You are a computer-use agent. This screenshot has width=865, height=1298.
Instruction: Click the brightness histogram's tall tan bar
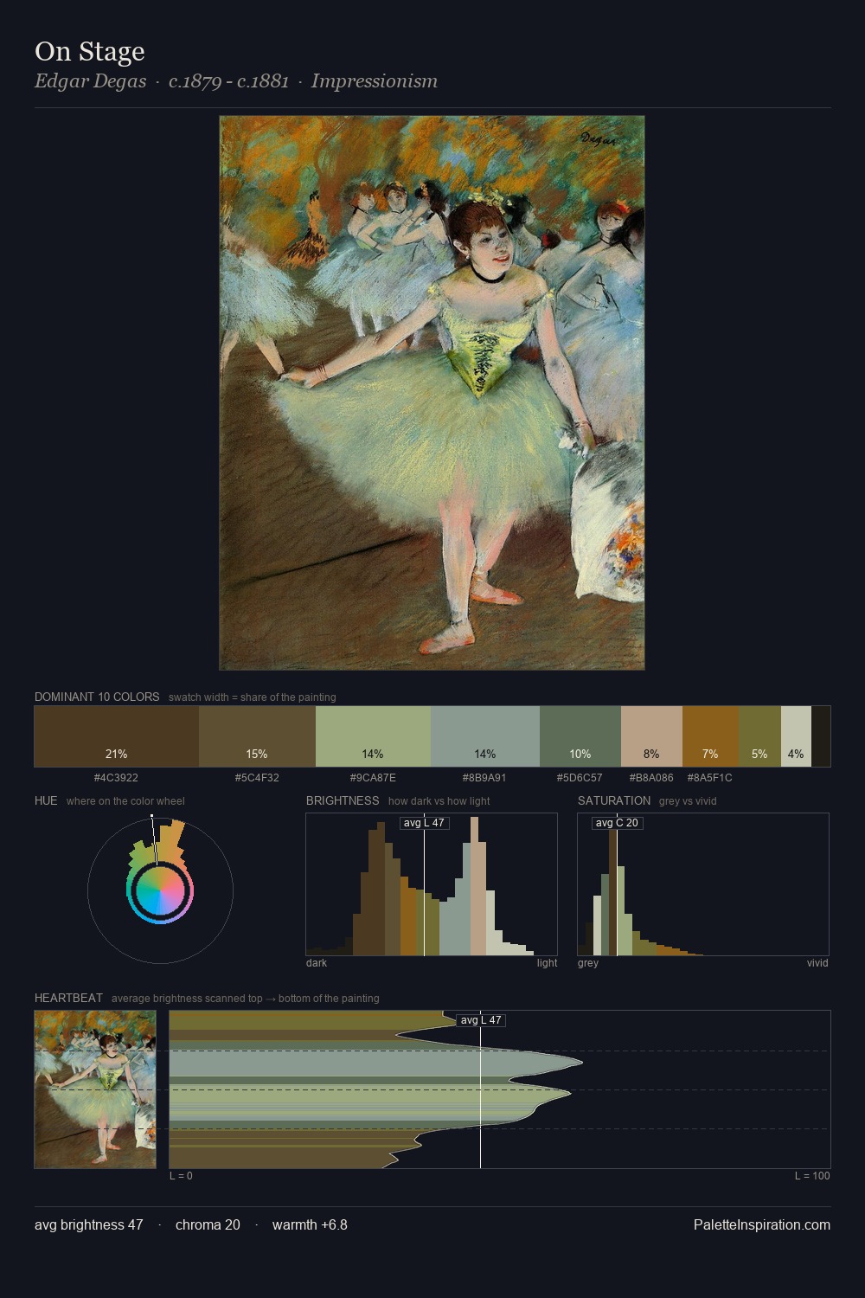pos(474,886)
